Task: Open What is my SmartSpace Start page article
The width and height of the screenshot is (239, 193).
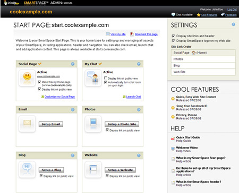Action: (x=201, y=158)
